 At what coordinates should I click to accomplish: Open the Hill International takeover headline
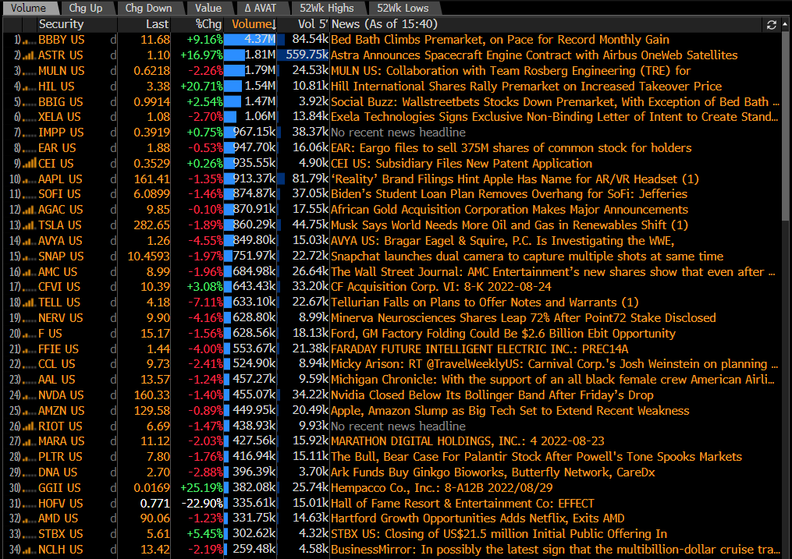tap(527, 87)
